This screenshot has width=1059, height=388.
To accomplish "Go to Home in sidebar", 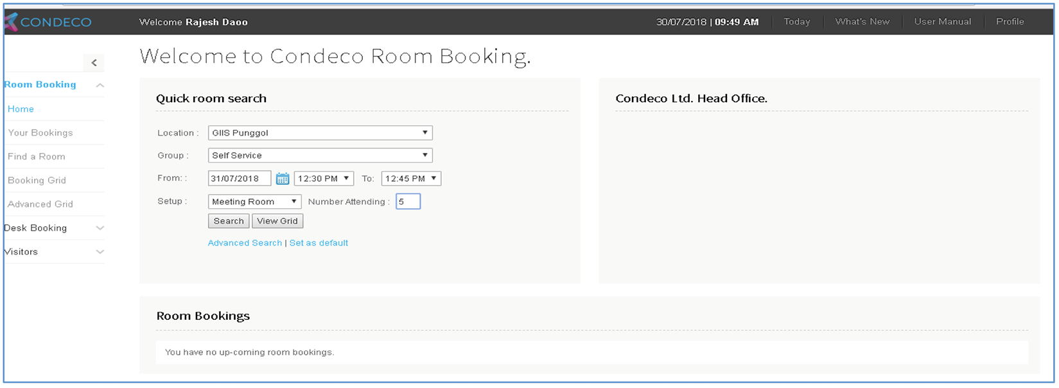I will coord(21,109).
